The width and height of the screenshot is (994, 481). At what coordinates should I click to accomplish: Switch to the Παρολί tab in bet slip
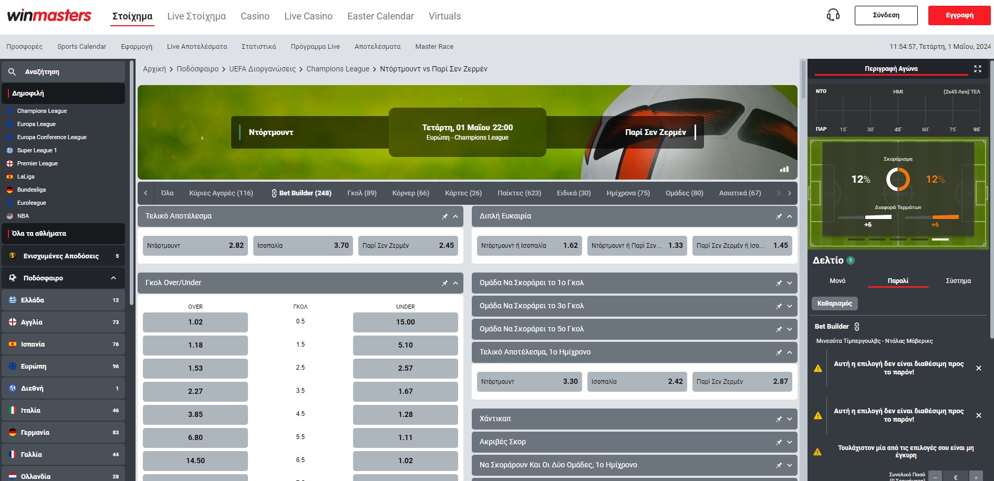(x=898, y=280)
